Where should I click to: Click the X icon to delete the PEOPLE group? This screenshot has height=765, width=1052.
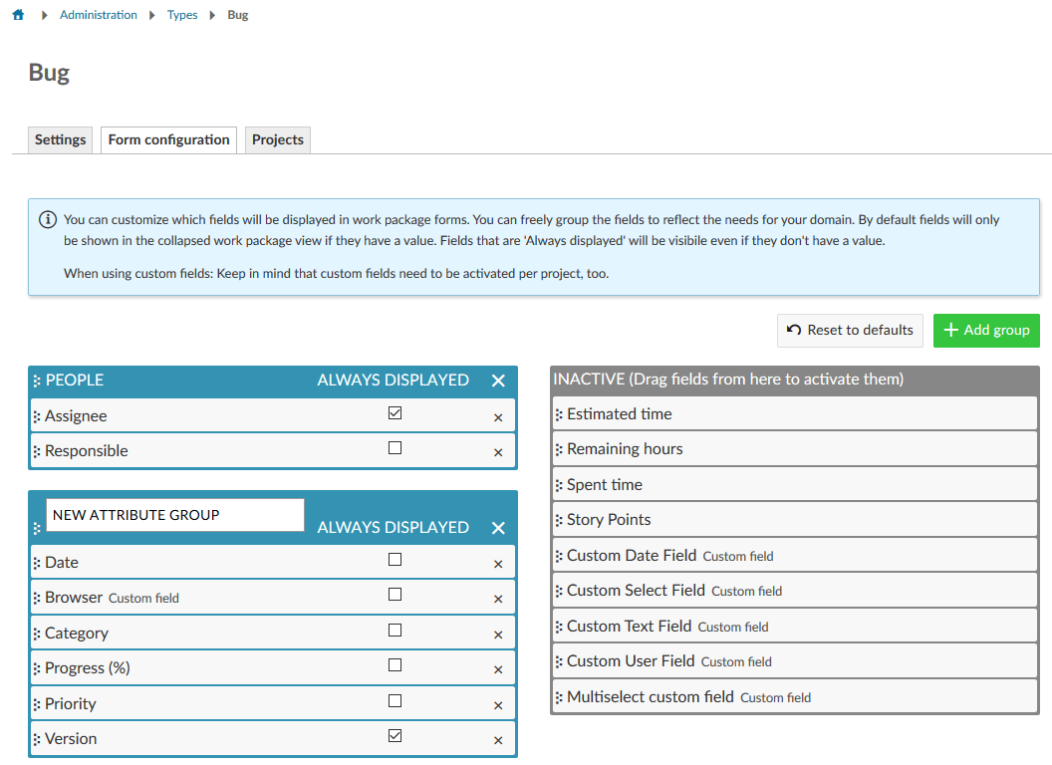pos(497,380)
